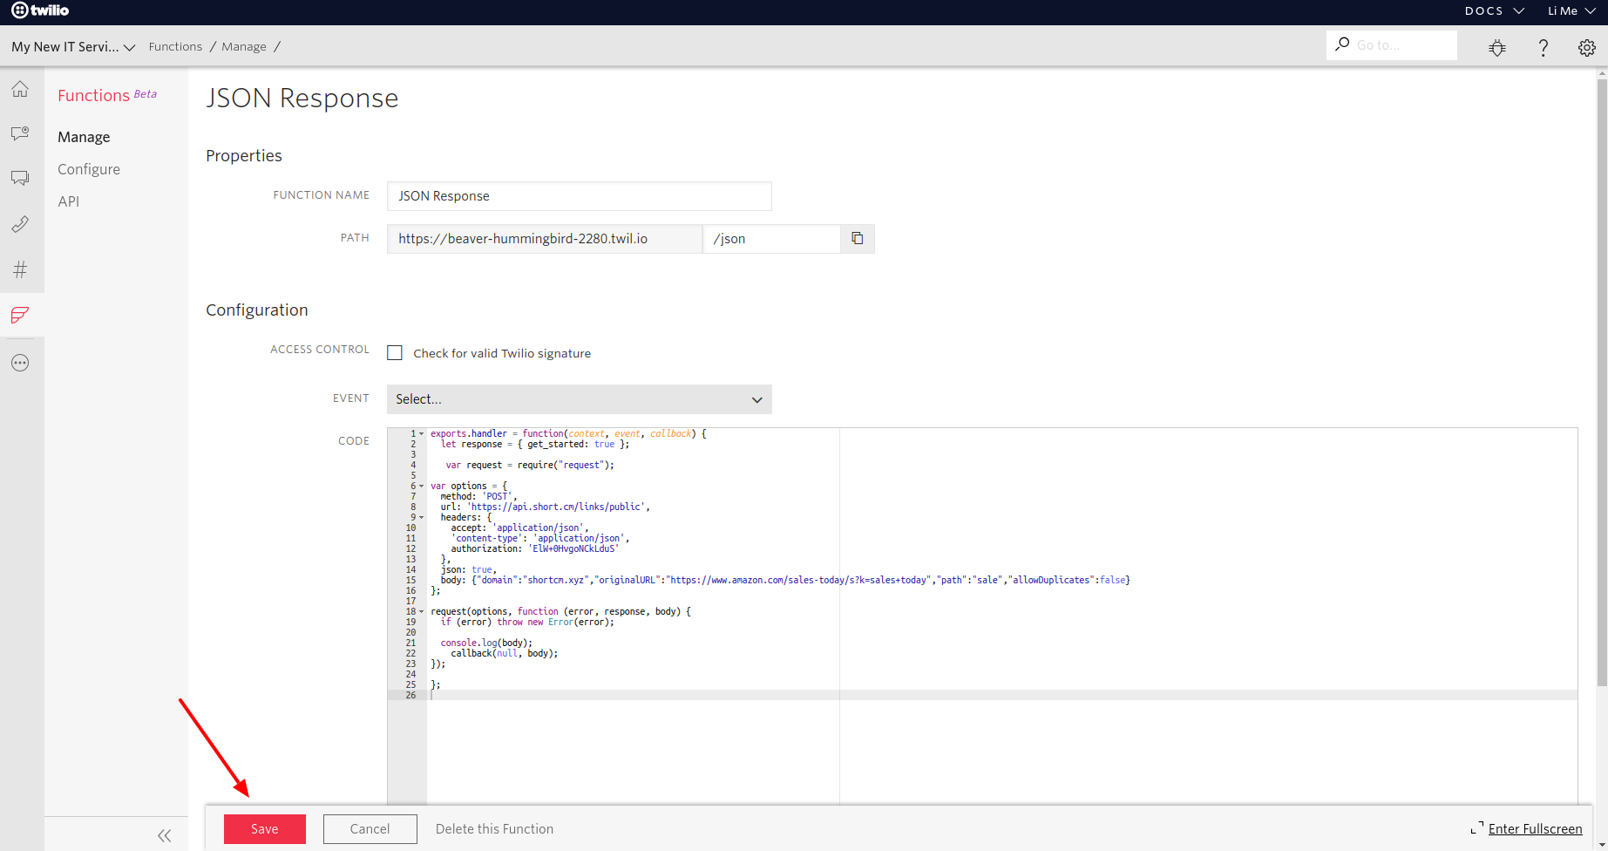1608x851 pixels.
Task: Collapse the sidebar with the double-arrow control
Action: coord(164,834)
